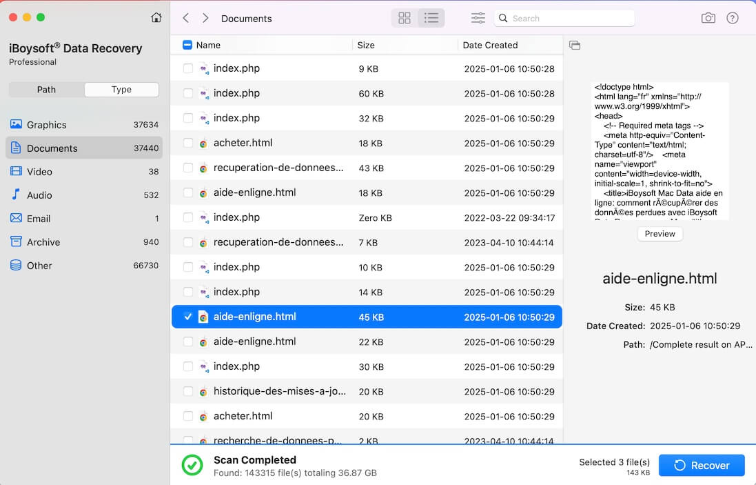Check the box for the 18 KB aide-enligne.html
Image resolution: width=756 pixels, height=485 pixels.
pyautogui.click(x=188, y=192)
